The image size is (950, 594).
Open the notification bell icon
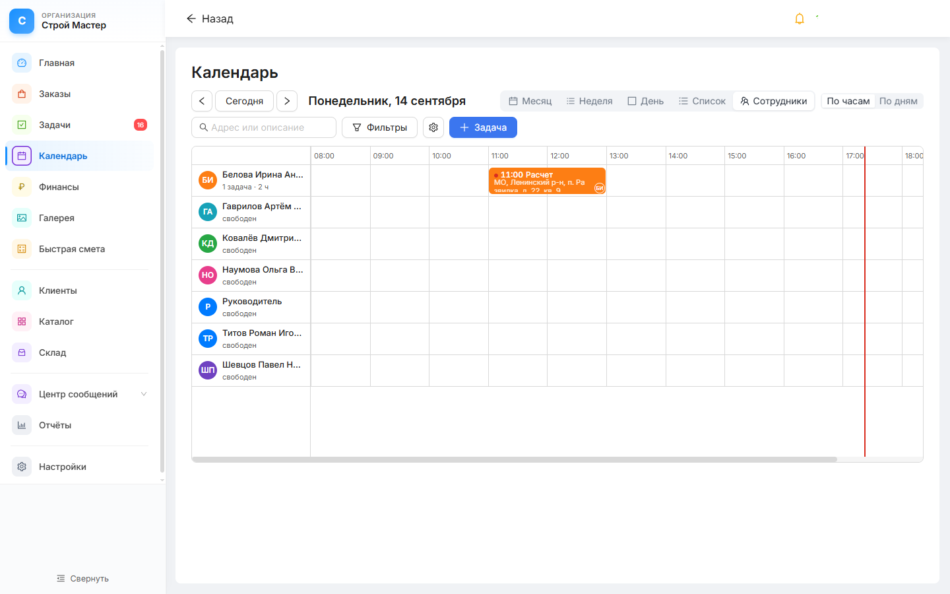pos(799,18)
